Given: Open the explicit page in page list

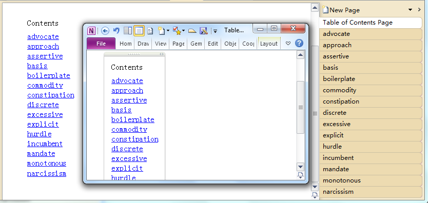Looking at the screenshot, I should 371,135.
